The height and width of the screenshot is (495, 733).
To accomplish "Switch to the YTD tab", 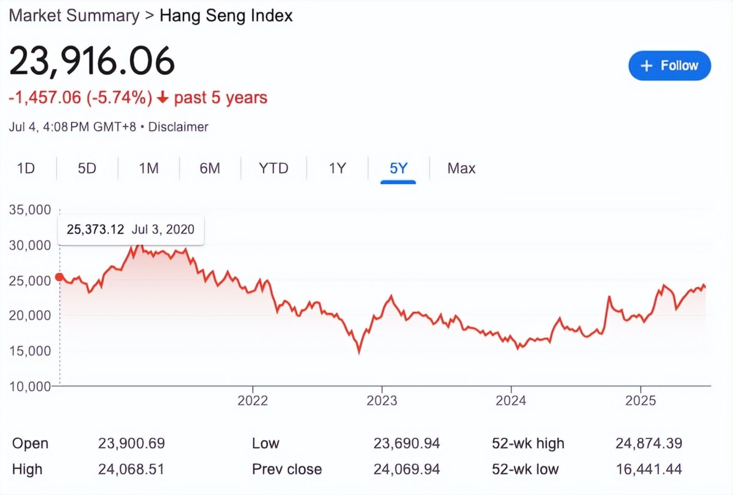I will [x=273, y=168].
